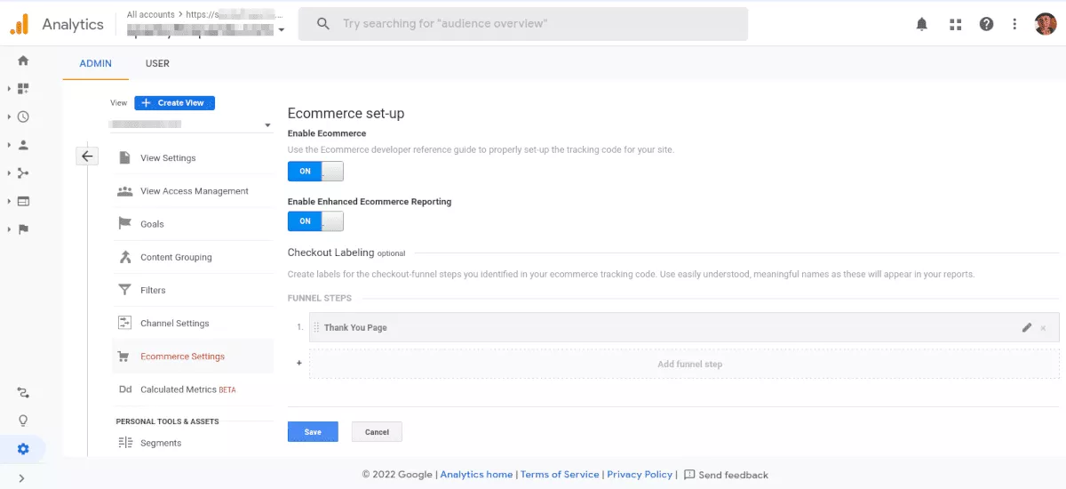This screenshot has height=489, width=1066.
Task: Open the Terms of Service link
Action: [x=560, y=475]
